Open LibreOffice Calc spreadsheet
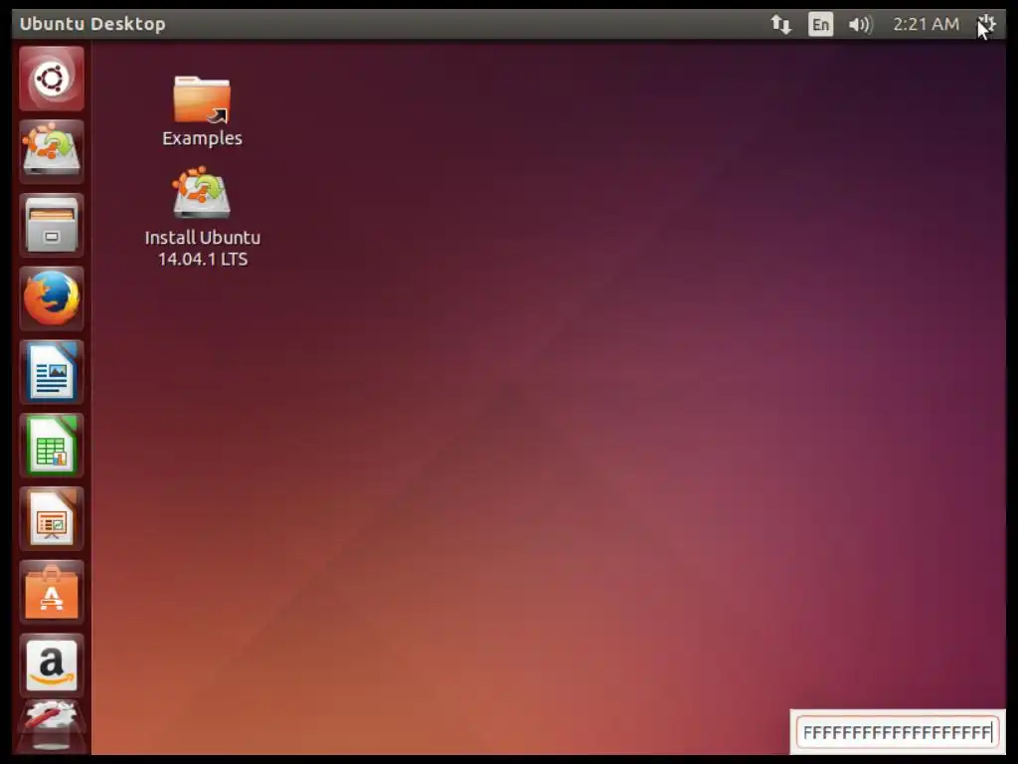The width and height of the screenshot is (1018, 764). [x=52, y=446]
